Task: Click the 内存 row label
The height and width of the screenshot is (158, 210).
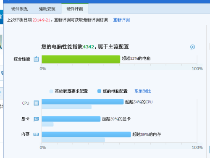Action: coord(25,134)
